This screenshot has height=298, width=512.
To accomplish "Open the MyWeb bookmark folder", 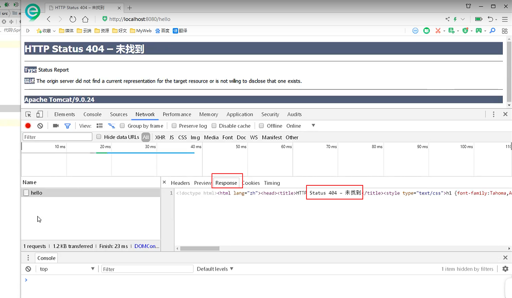I will [141, 31].
